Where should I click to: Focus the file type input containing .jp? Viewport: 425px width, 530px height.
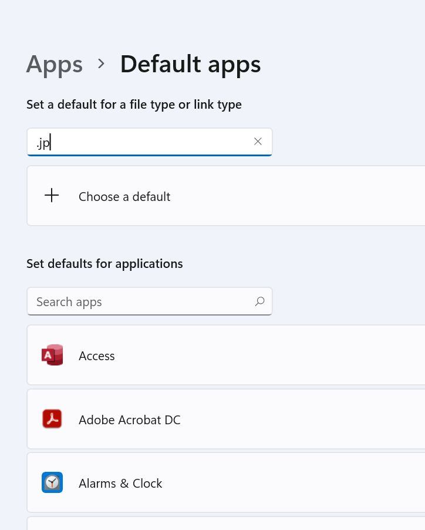tap(150, 142)
